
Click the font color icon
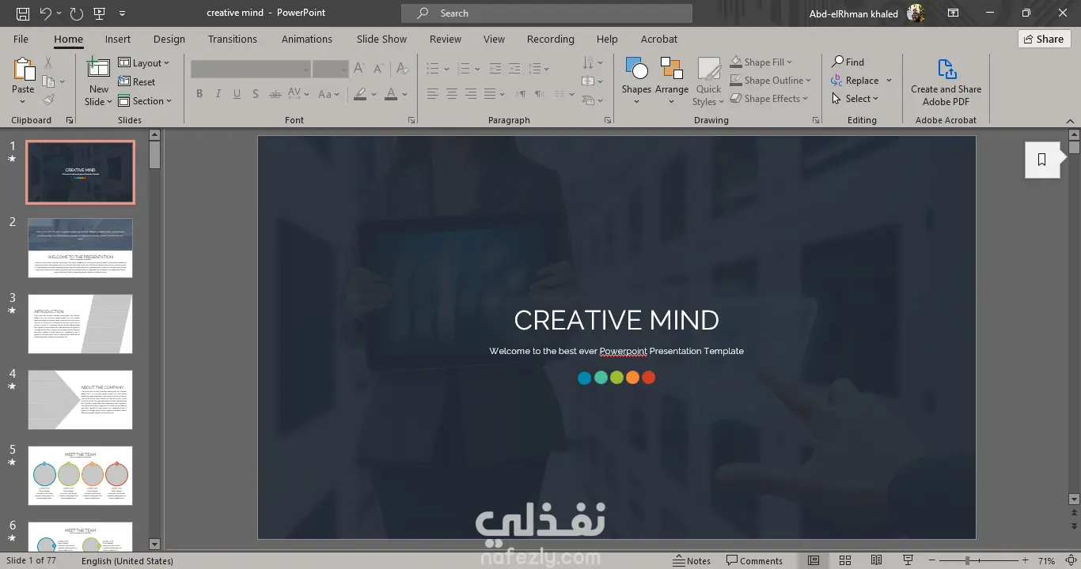point(391,94)
